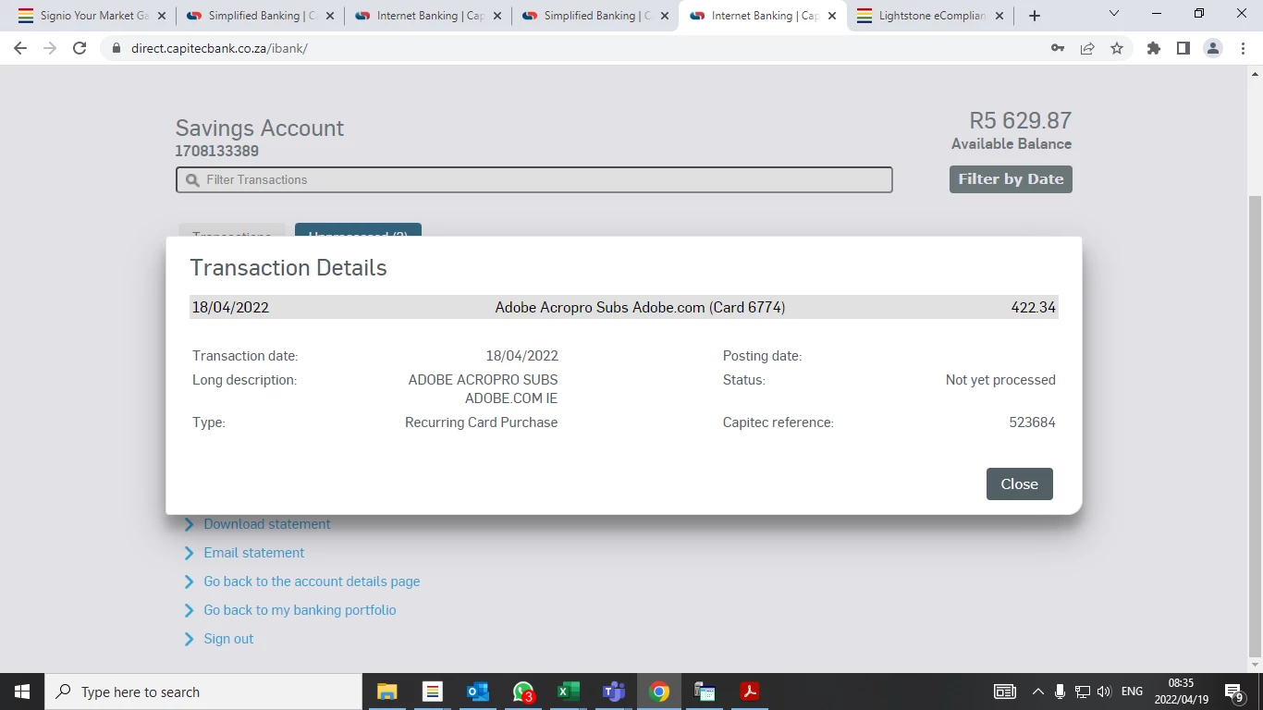The height and width of the screenshot is (710, 1263).
Task: Click the Chrome taskbar icon
Action: click(658, 692)
